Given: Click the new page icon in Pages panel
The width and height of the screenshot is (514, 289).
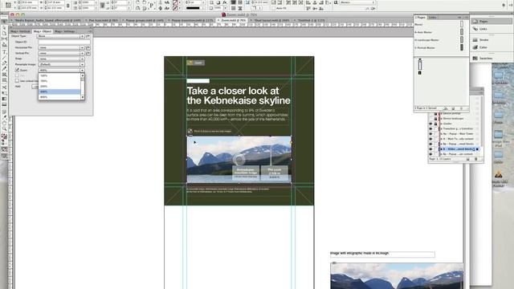Looking at the screenshot, I should tap(453, 108).
